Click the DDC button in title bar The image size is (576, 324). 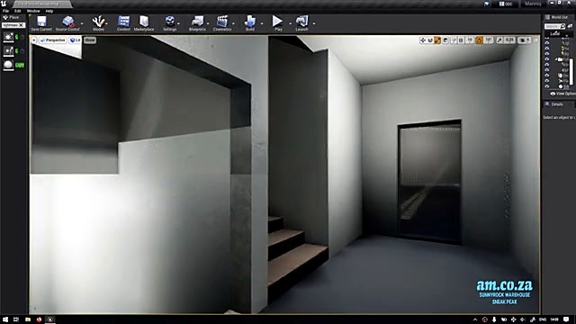coord(506,4)
